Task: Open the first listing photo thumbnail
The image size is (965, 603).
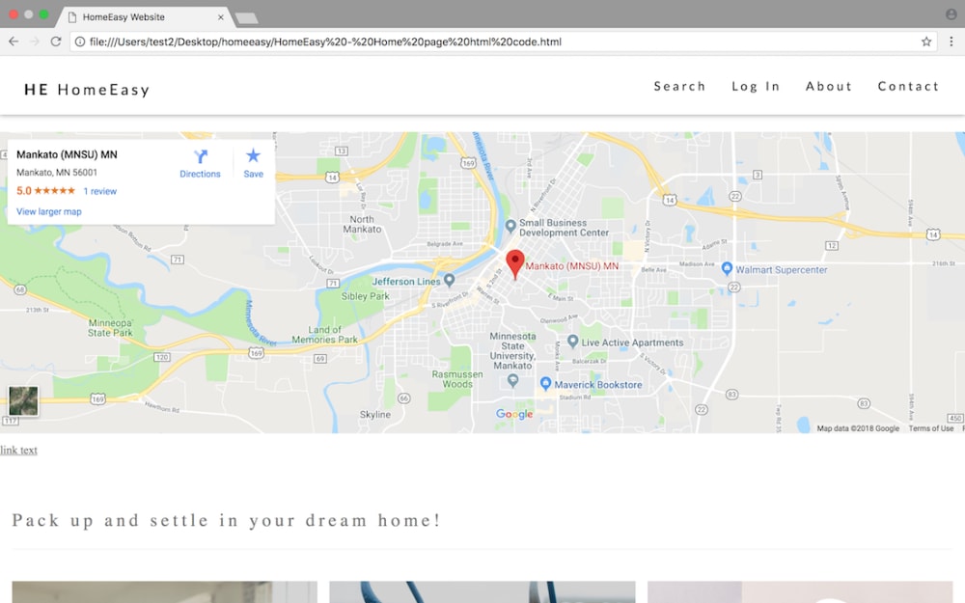Action: point(164,592)
